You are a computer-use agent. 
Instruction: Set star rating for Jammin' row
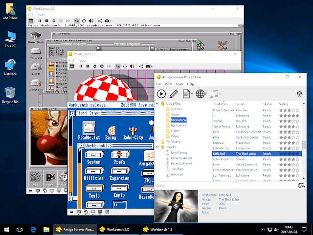[x=289, y=121]
